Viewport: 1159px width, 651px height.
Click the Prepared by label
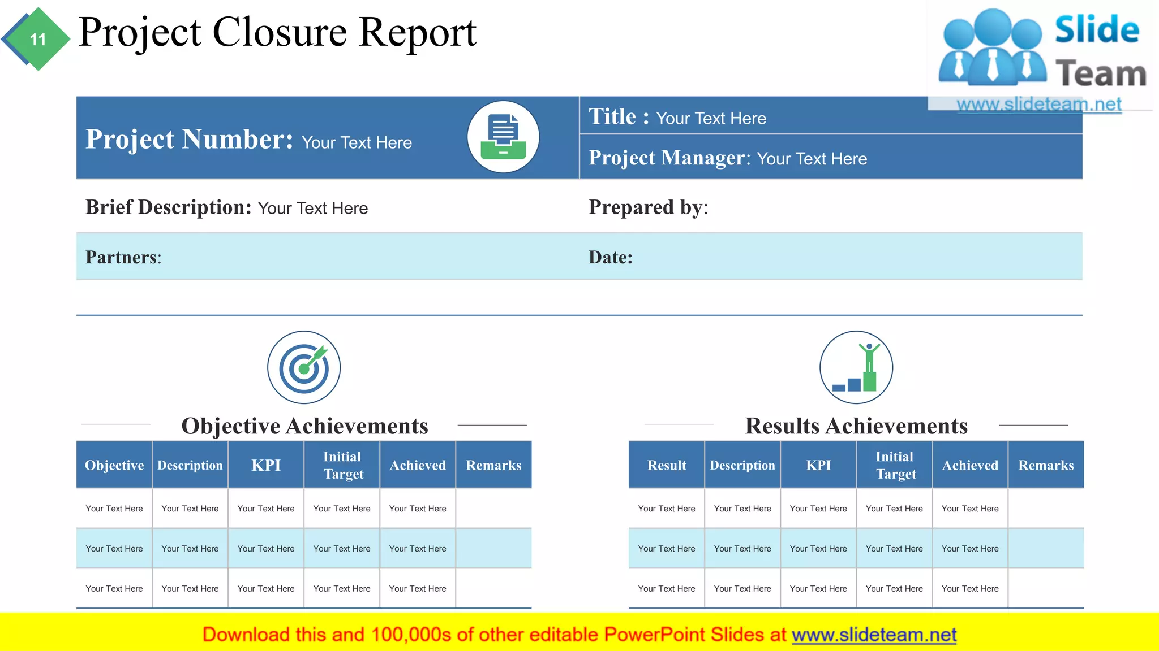(648, 207)
